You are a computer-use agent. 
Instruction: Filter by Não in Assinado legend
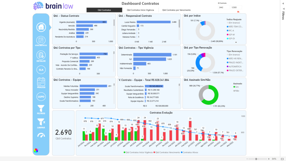(x=236, y=91)
